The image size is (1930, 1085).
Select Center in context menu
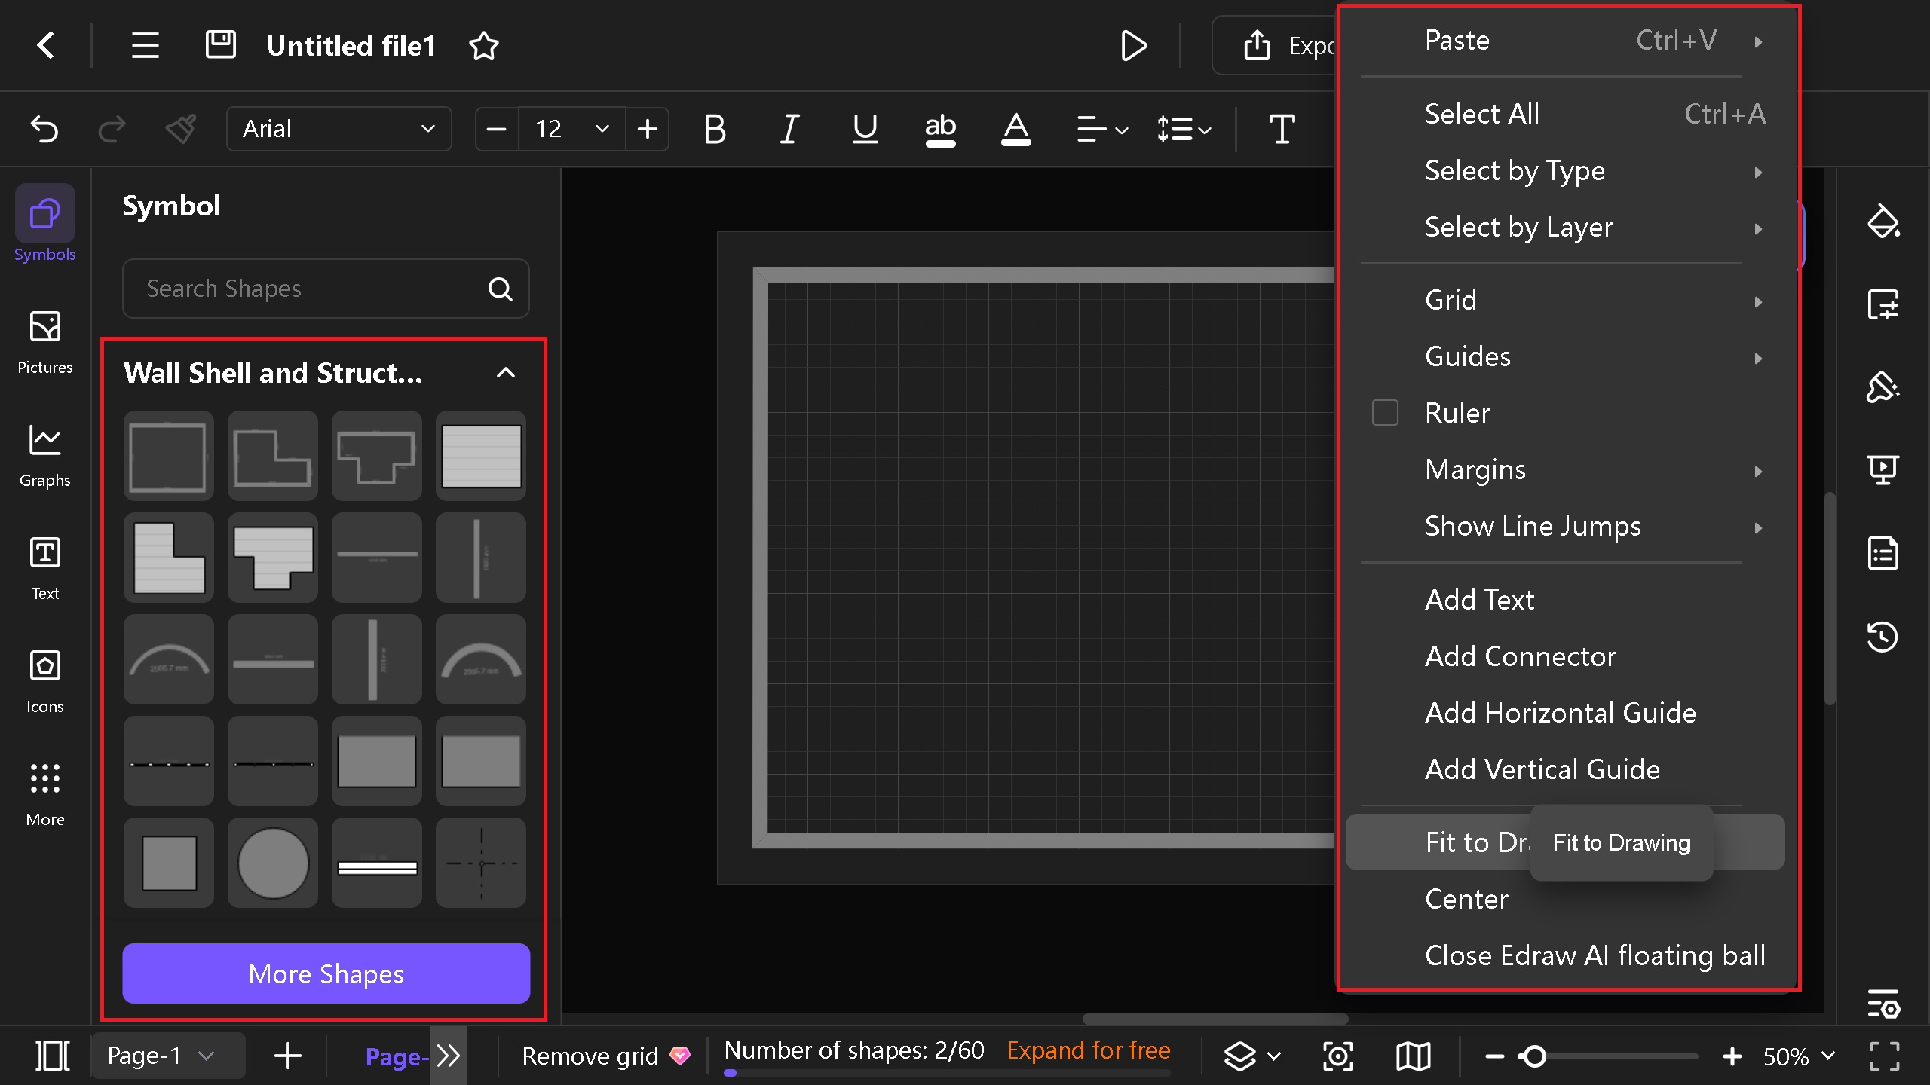1565,899
